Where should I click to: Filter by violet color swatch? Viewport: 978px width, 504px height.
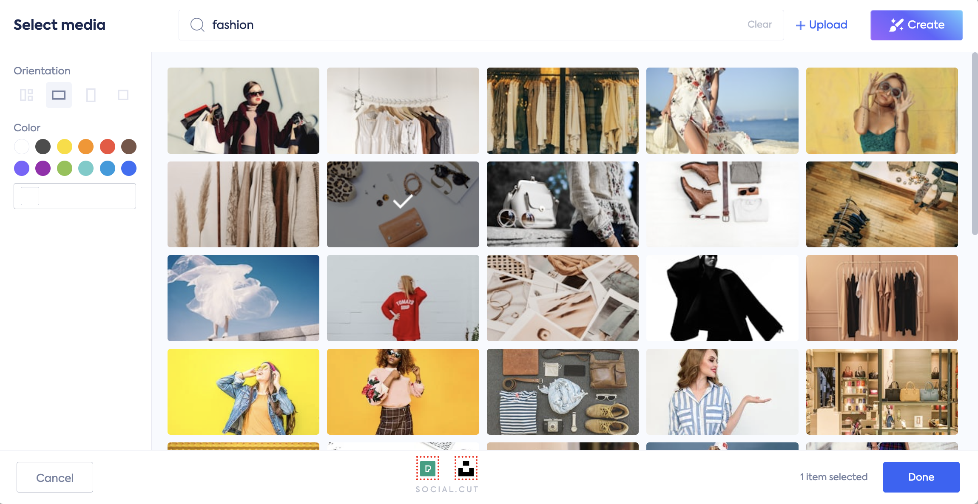point(22,168)
